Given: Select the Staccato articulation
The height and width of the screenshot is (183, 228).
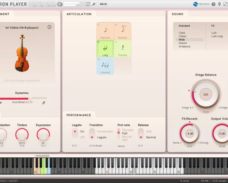Looking at the screenshot, I should [105, 31].
